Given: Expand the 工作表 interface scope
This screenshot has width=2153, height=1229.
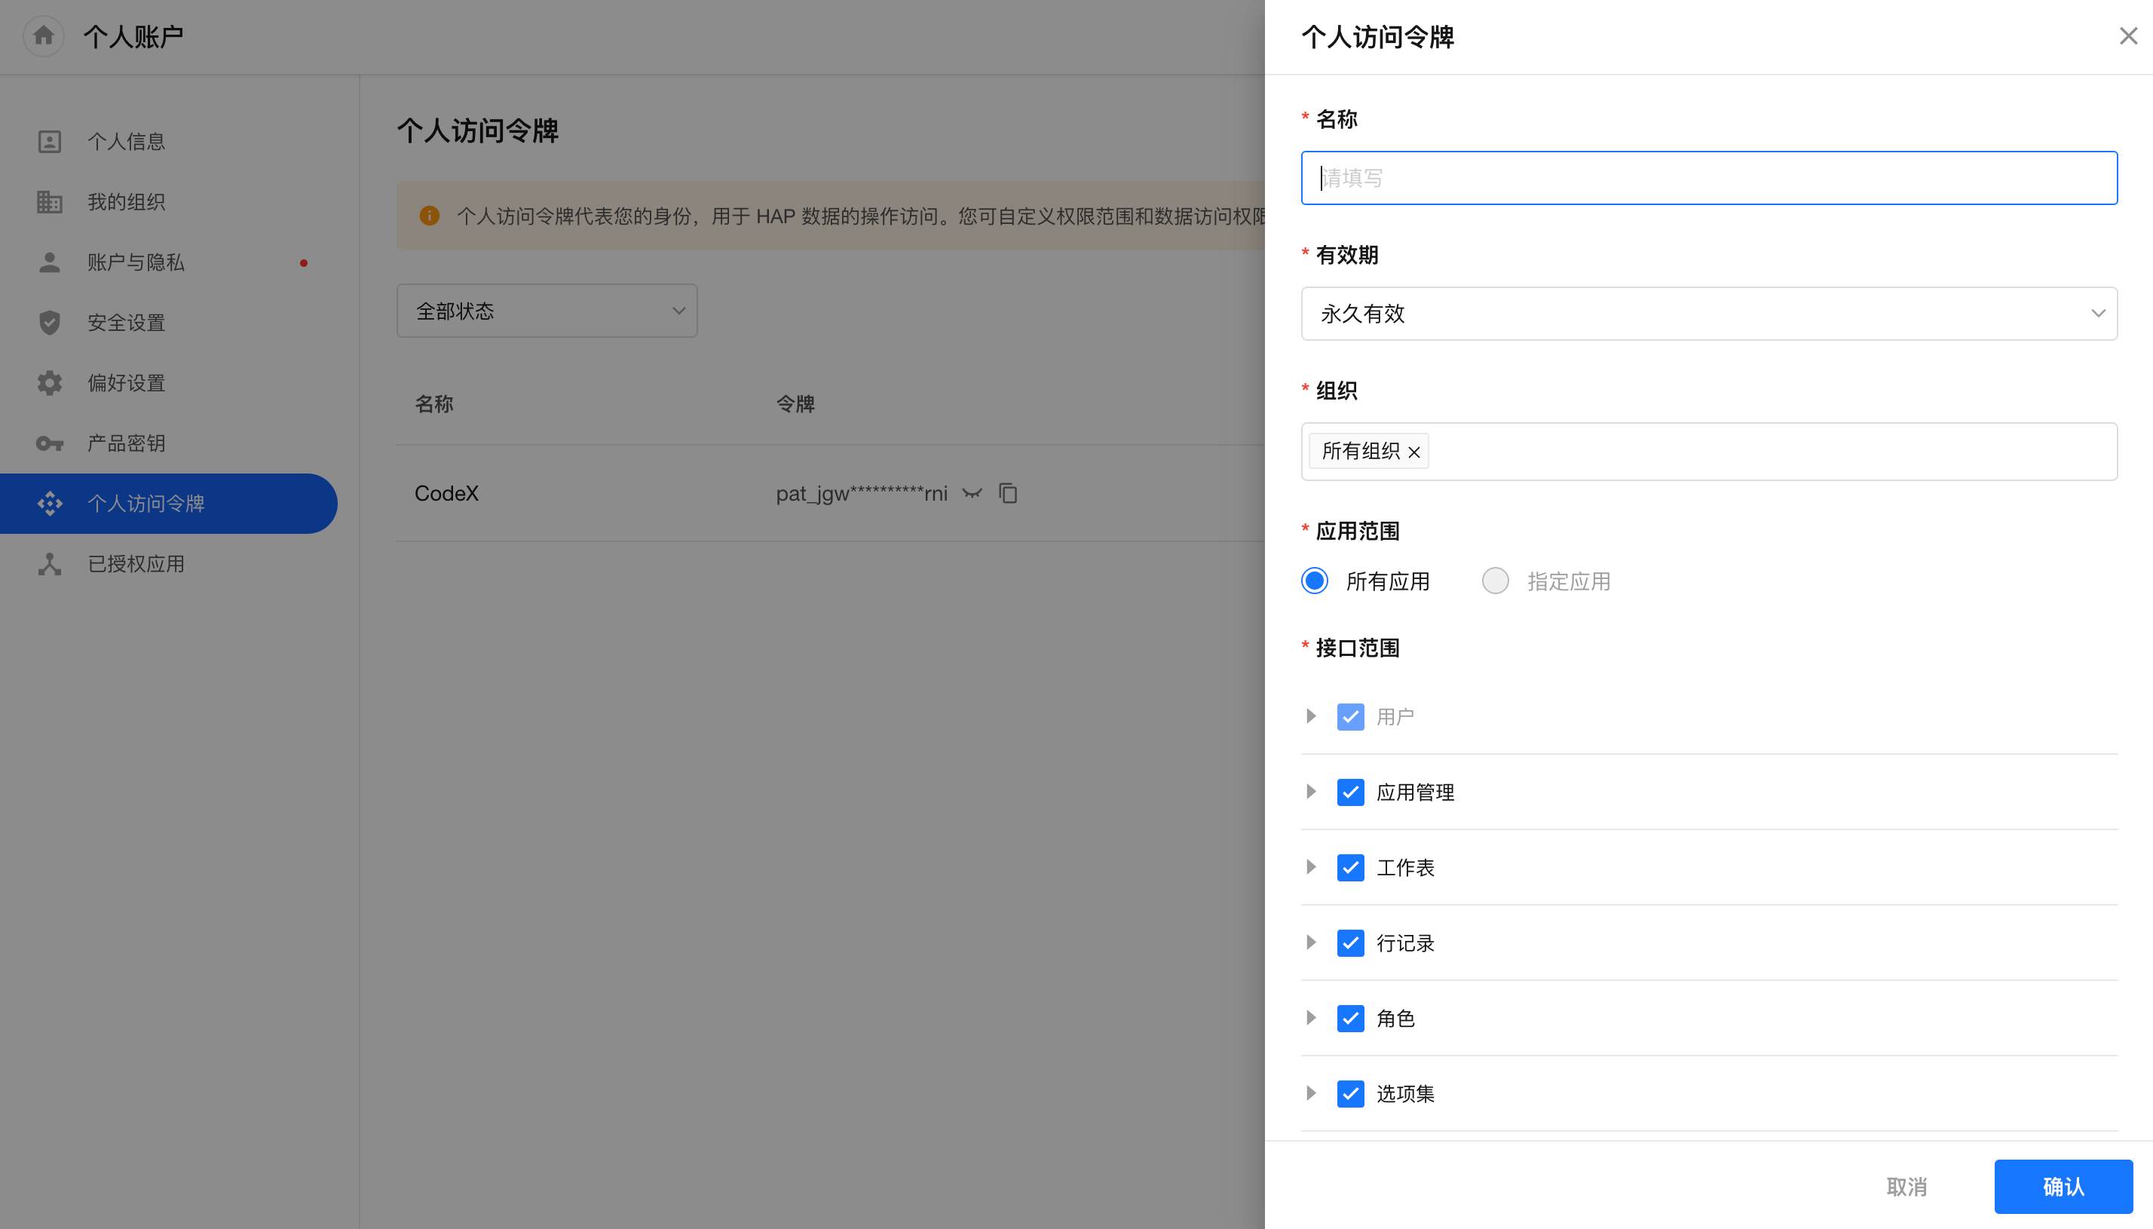Looking at the screenshot, I should pyautogui.click(x=1311, y=867).
